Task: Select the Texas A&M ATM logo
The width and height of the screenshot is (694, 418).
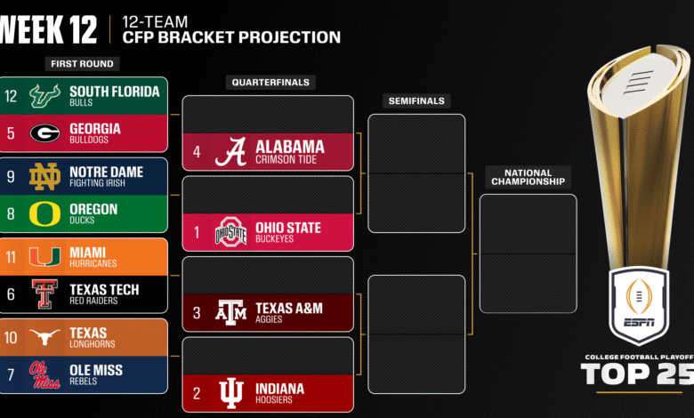Action: (230, 313)
